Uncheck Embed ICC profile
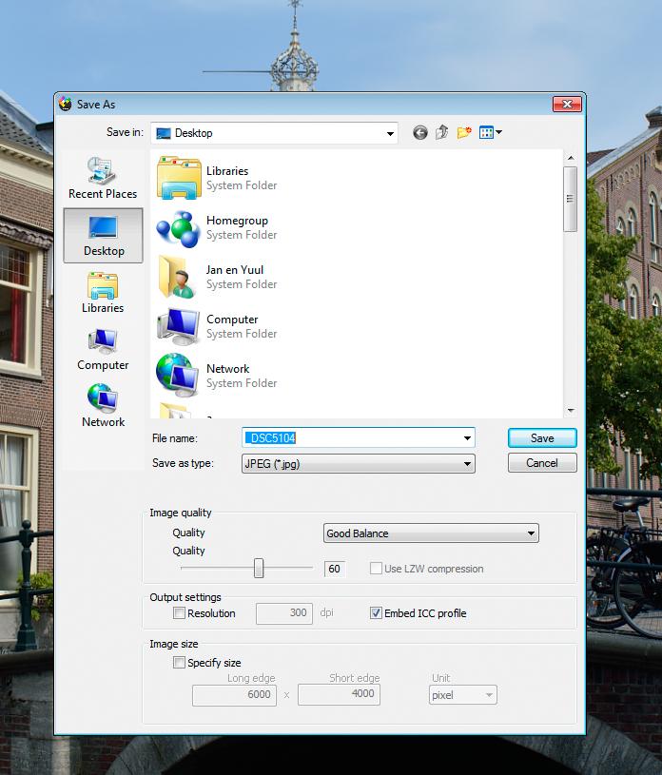Image resolution: width=662 pixels, height=775 pixels. pyautogui.click(x=376, y=613)
